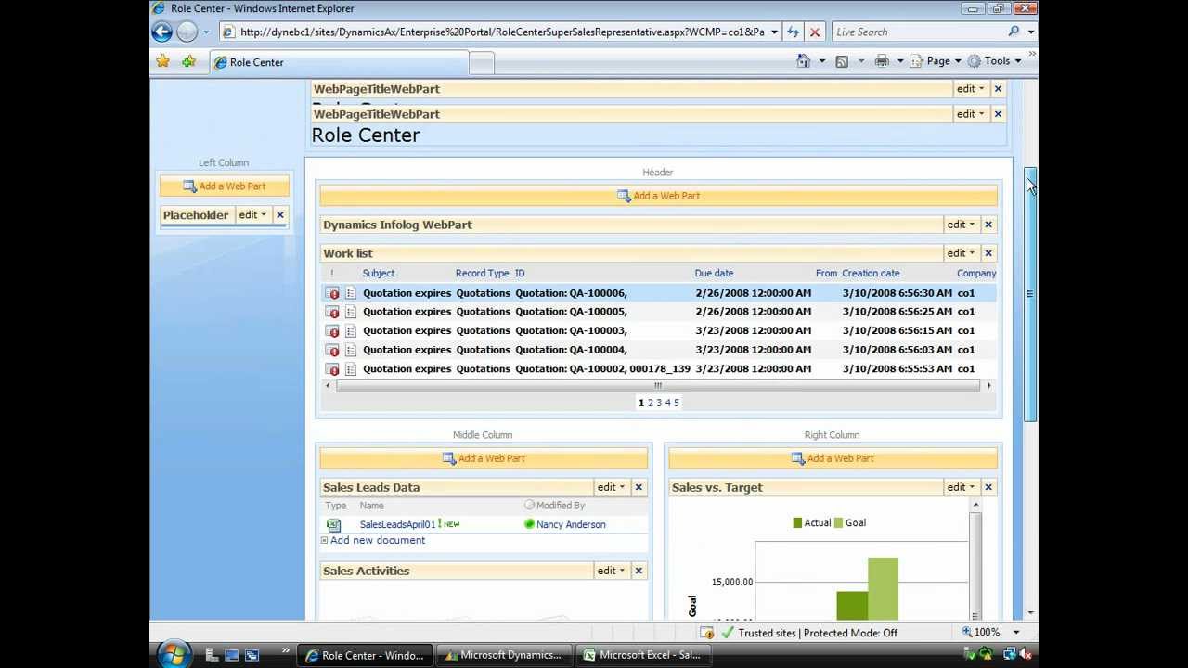
Task: Click Add new document link
Action: [378, 540]
